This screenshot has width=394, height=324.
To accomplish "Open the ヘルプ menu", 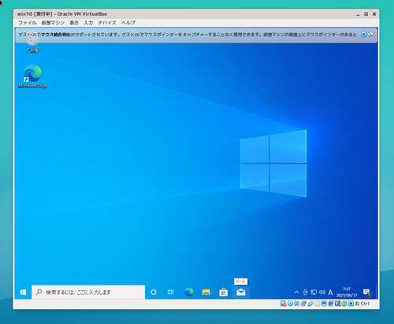I will [x=128, y=23].
